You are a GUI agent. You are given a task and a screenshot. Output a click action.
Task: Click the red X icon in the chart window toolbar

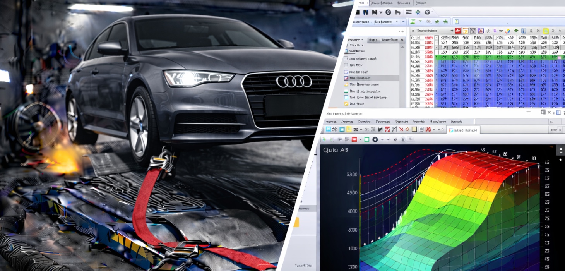401,129
